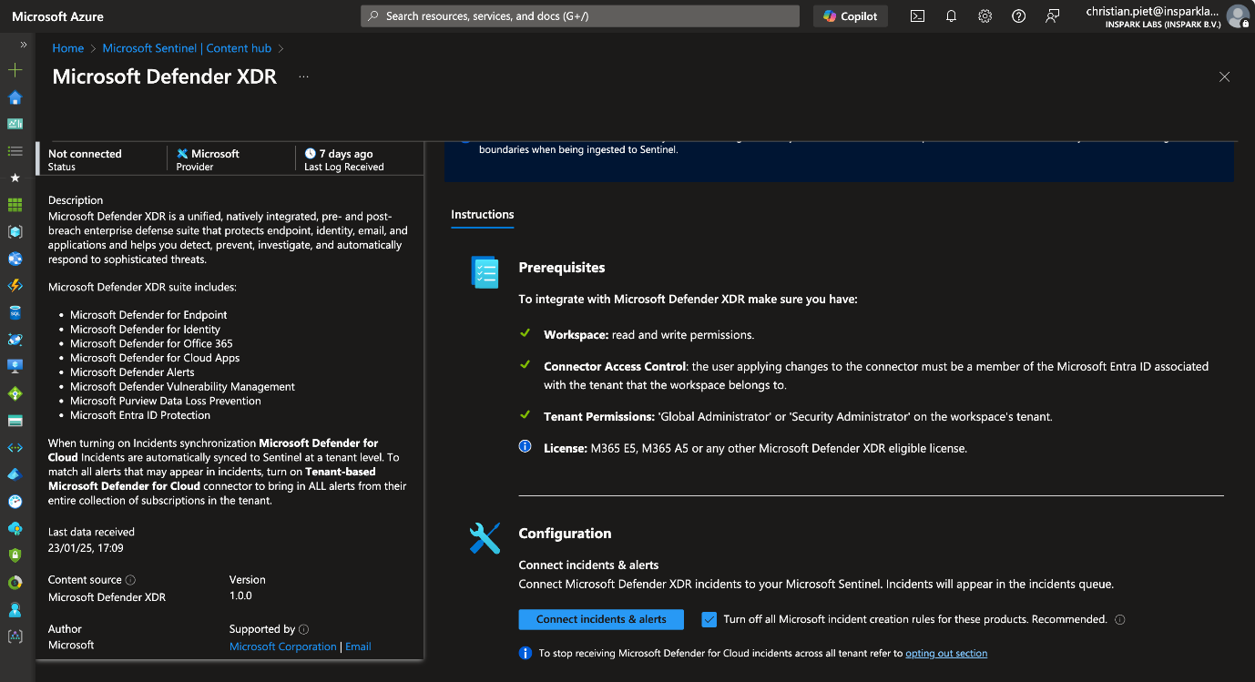Open Virtual machines monitor icon

(x=15, y=366)
